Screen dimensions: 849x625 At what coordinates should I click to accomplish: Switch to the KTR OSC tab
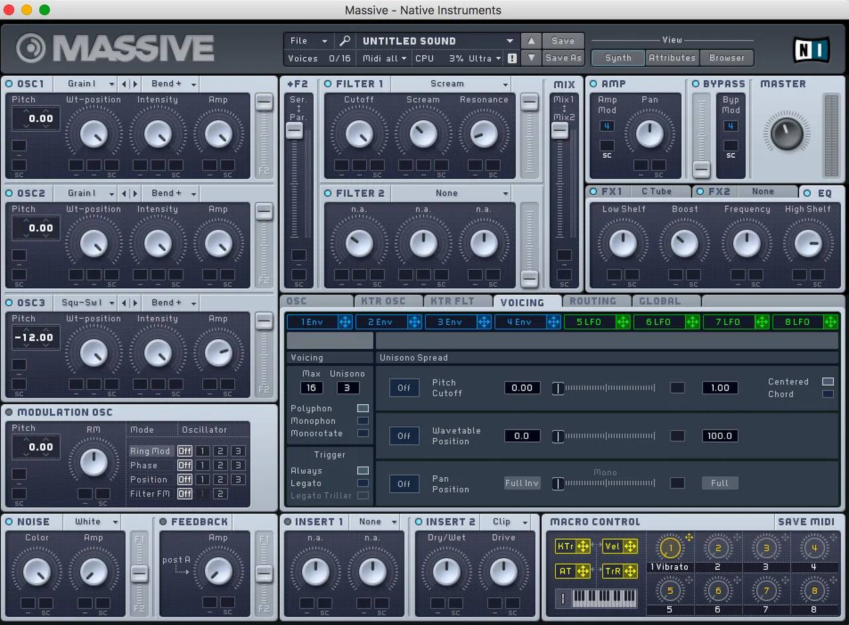pos(389,302)
